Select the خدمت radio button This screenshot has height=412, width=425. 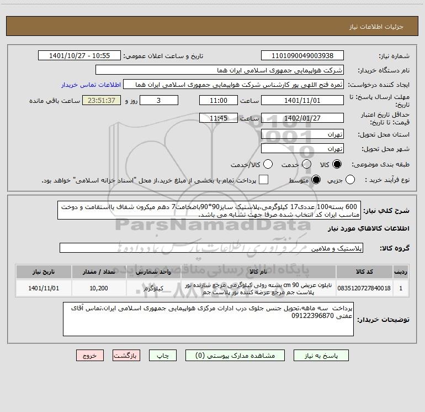pos(306,164)
